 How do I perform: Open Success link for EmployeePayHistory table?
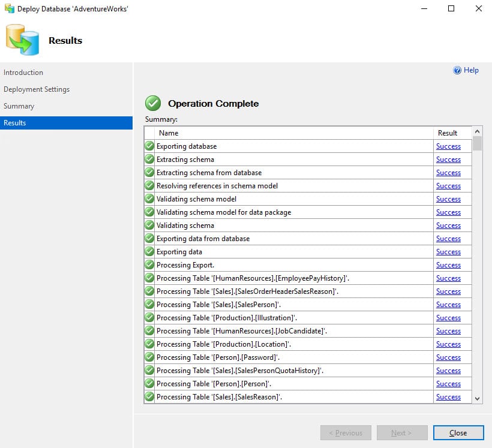[448, 278]
